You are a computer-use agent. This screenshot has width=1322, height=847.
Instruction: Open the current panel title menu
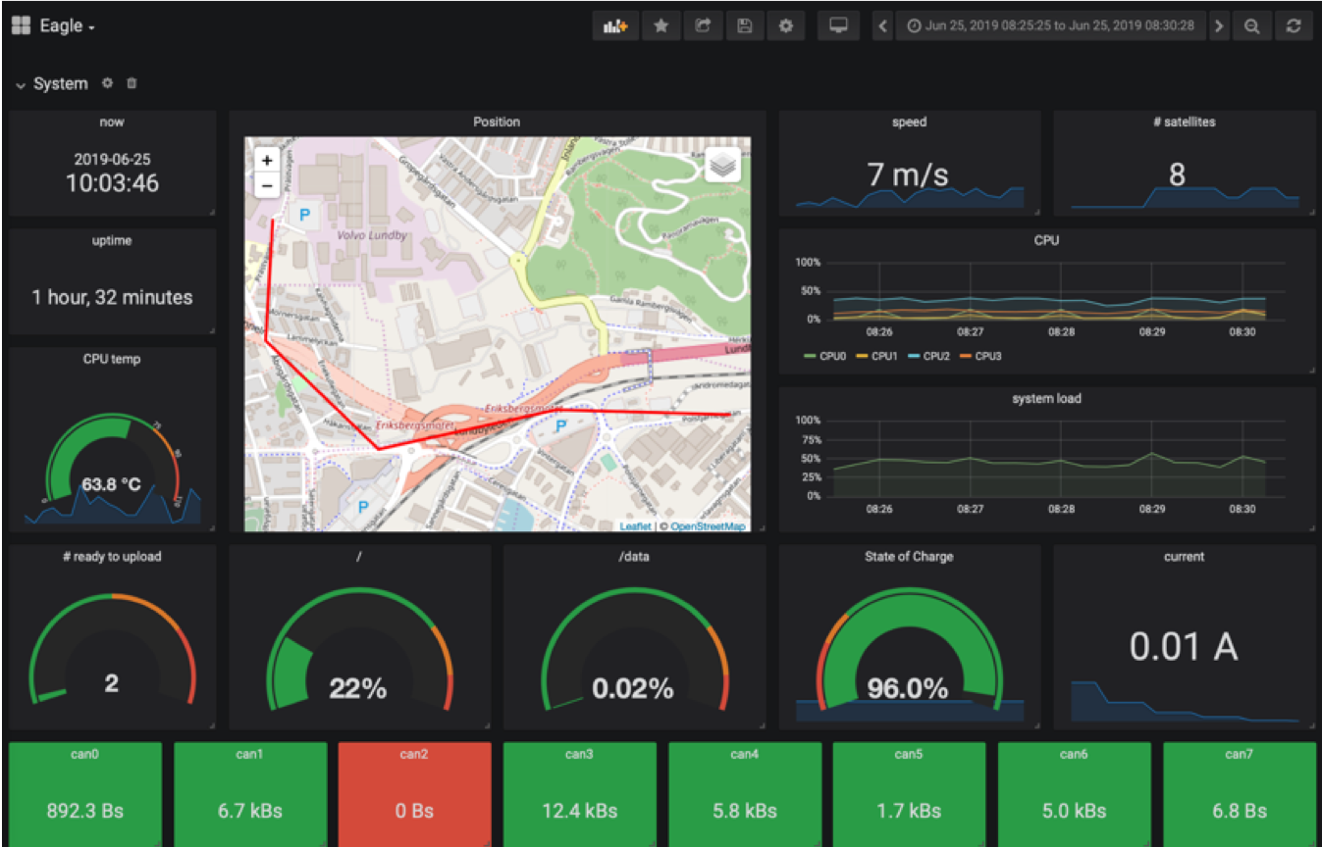coord(1184,556)
